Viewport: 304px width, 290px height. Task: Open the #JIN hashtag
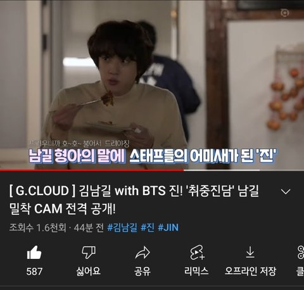(168, 227)
